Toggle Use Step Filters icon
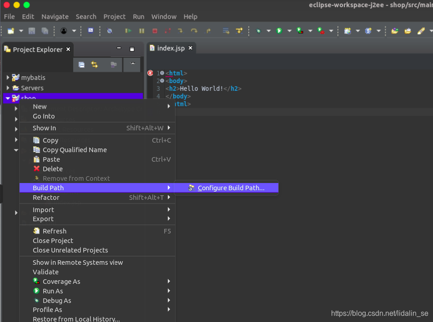This screenshot has height=322, width=433. click(239, 30)
